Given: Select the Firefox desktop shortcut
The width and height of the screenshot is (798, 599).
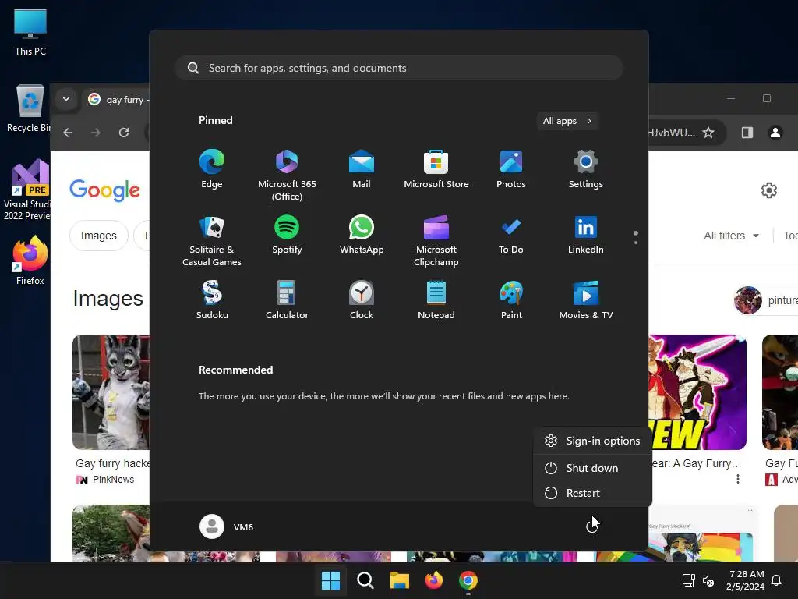Looking at the screenshot, I should pyautogui.click(x=30, y=261).
